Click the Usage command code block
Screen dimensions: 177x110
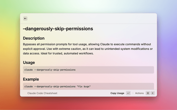(x=88, y=70)
